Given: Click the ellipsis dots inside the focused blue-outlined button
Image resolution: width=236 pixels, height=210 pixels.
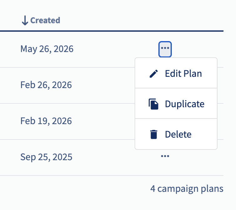Looking at the screenshot, I should tap(165, 48).
